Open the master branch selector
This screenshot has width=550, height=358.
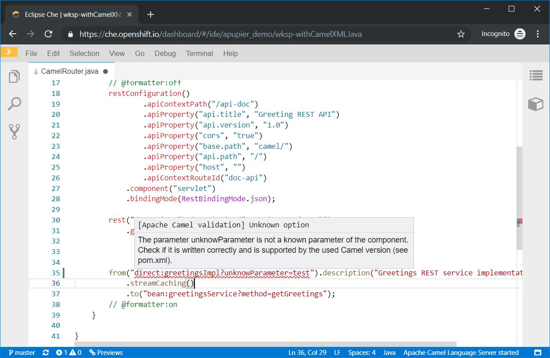coord(22,353)
